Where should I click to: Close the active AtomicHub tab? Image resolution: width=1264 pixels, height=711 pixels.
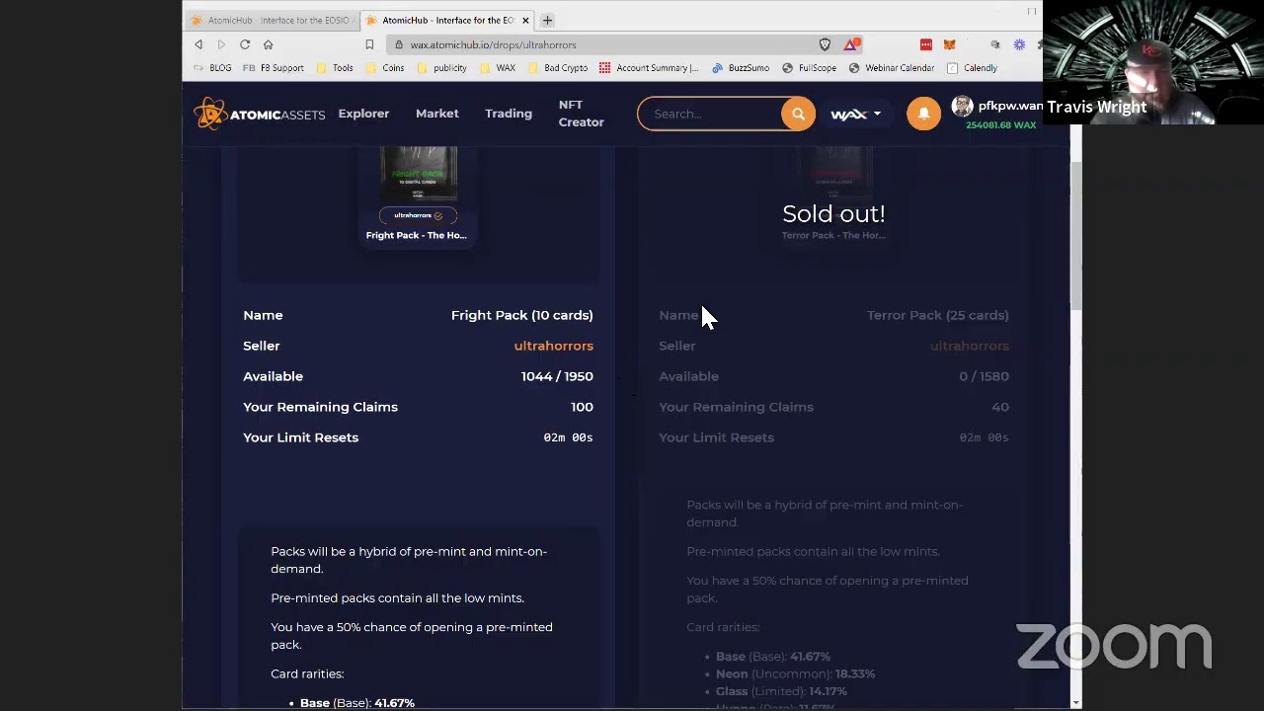[x=525, y=20]
